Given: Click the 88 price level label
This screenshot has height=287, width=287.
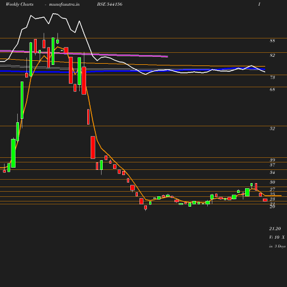Looking at the screenshot, I should (272, 41).
